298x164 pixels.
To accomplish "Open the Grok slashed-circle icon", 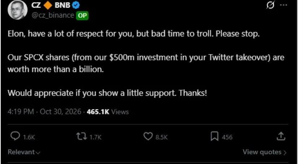I will click(271, 5).
